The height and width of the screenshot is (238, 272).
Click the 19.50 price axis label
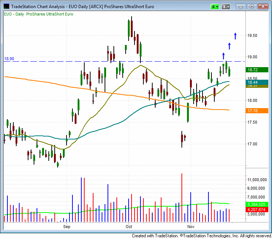pos(252,35)
